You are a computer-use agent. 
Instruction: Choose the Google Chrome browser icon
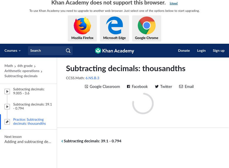click(x=147, y=26)
